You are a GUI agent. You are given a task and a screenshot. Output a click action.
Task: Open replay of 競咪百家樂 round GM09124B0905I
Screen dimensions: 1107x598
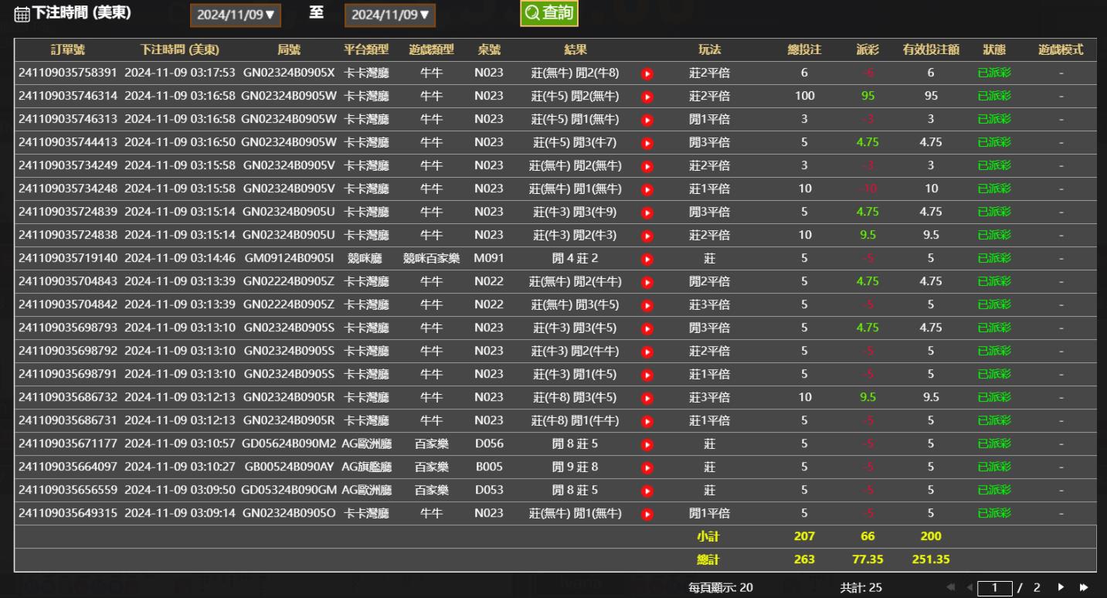(647, 259)
